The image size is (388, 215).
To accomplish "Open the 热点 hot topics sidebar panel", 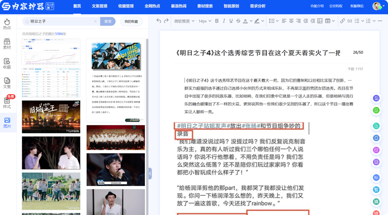I will coord(7,24).
